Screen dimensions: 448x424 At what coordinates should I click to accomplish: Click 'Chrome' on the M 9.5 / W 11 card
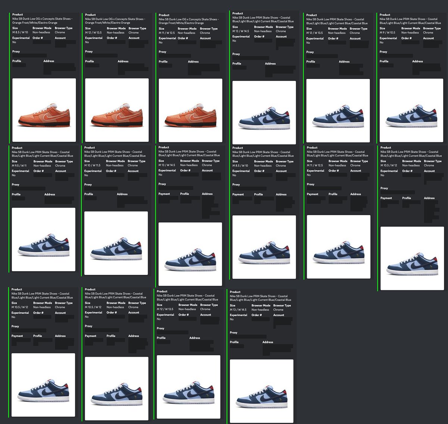pyautogui.click(x=60, y=166)
